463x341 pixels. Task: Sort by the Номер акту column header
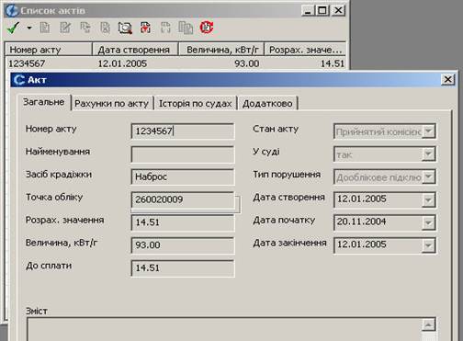[x=48, y=50]
